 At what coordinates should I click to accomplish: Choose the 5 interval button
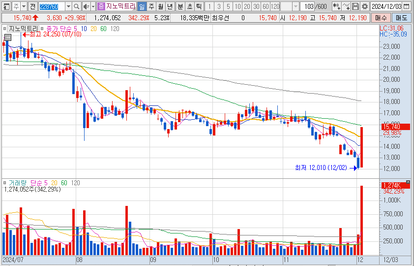click(x=228, y=6)
